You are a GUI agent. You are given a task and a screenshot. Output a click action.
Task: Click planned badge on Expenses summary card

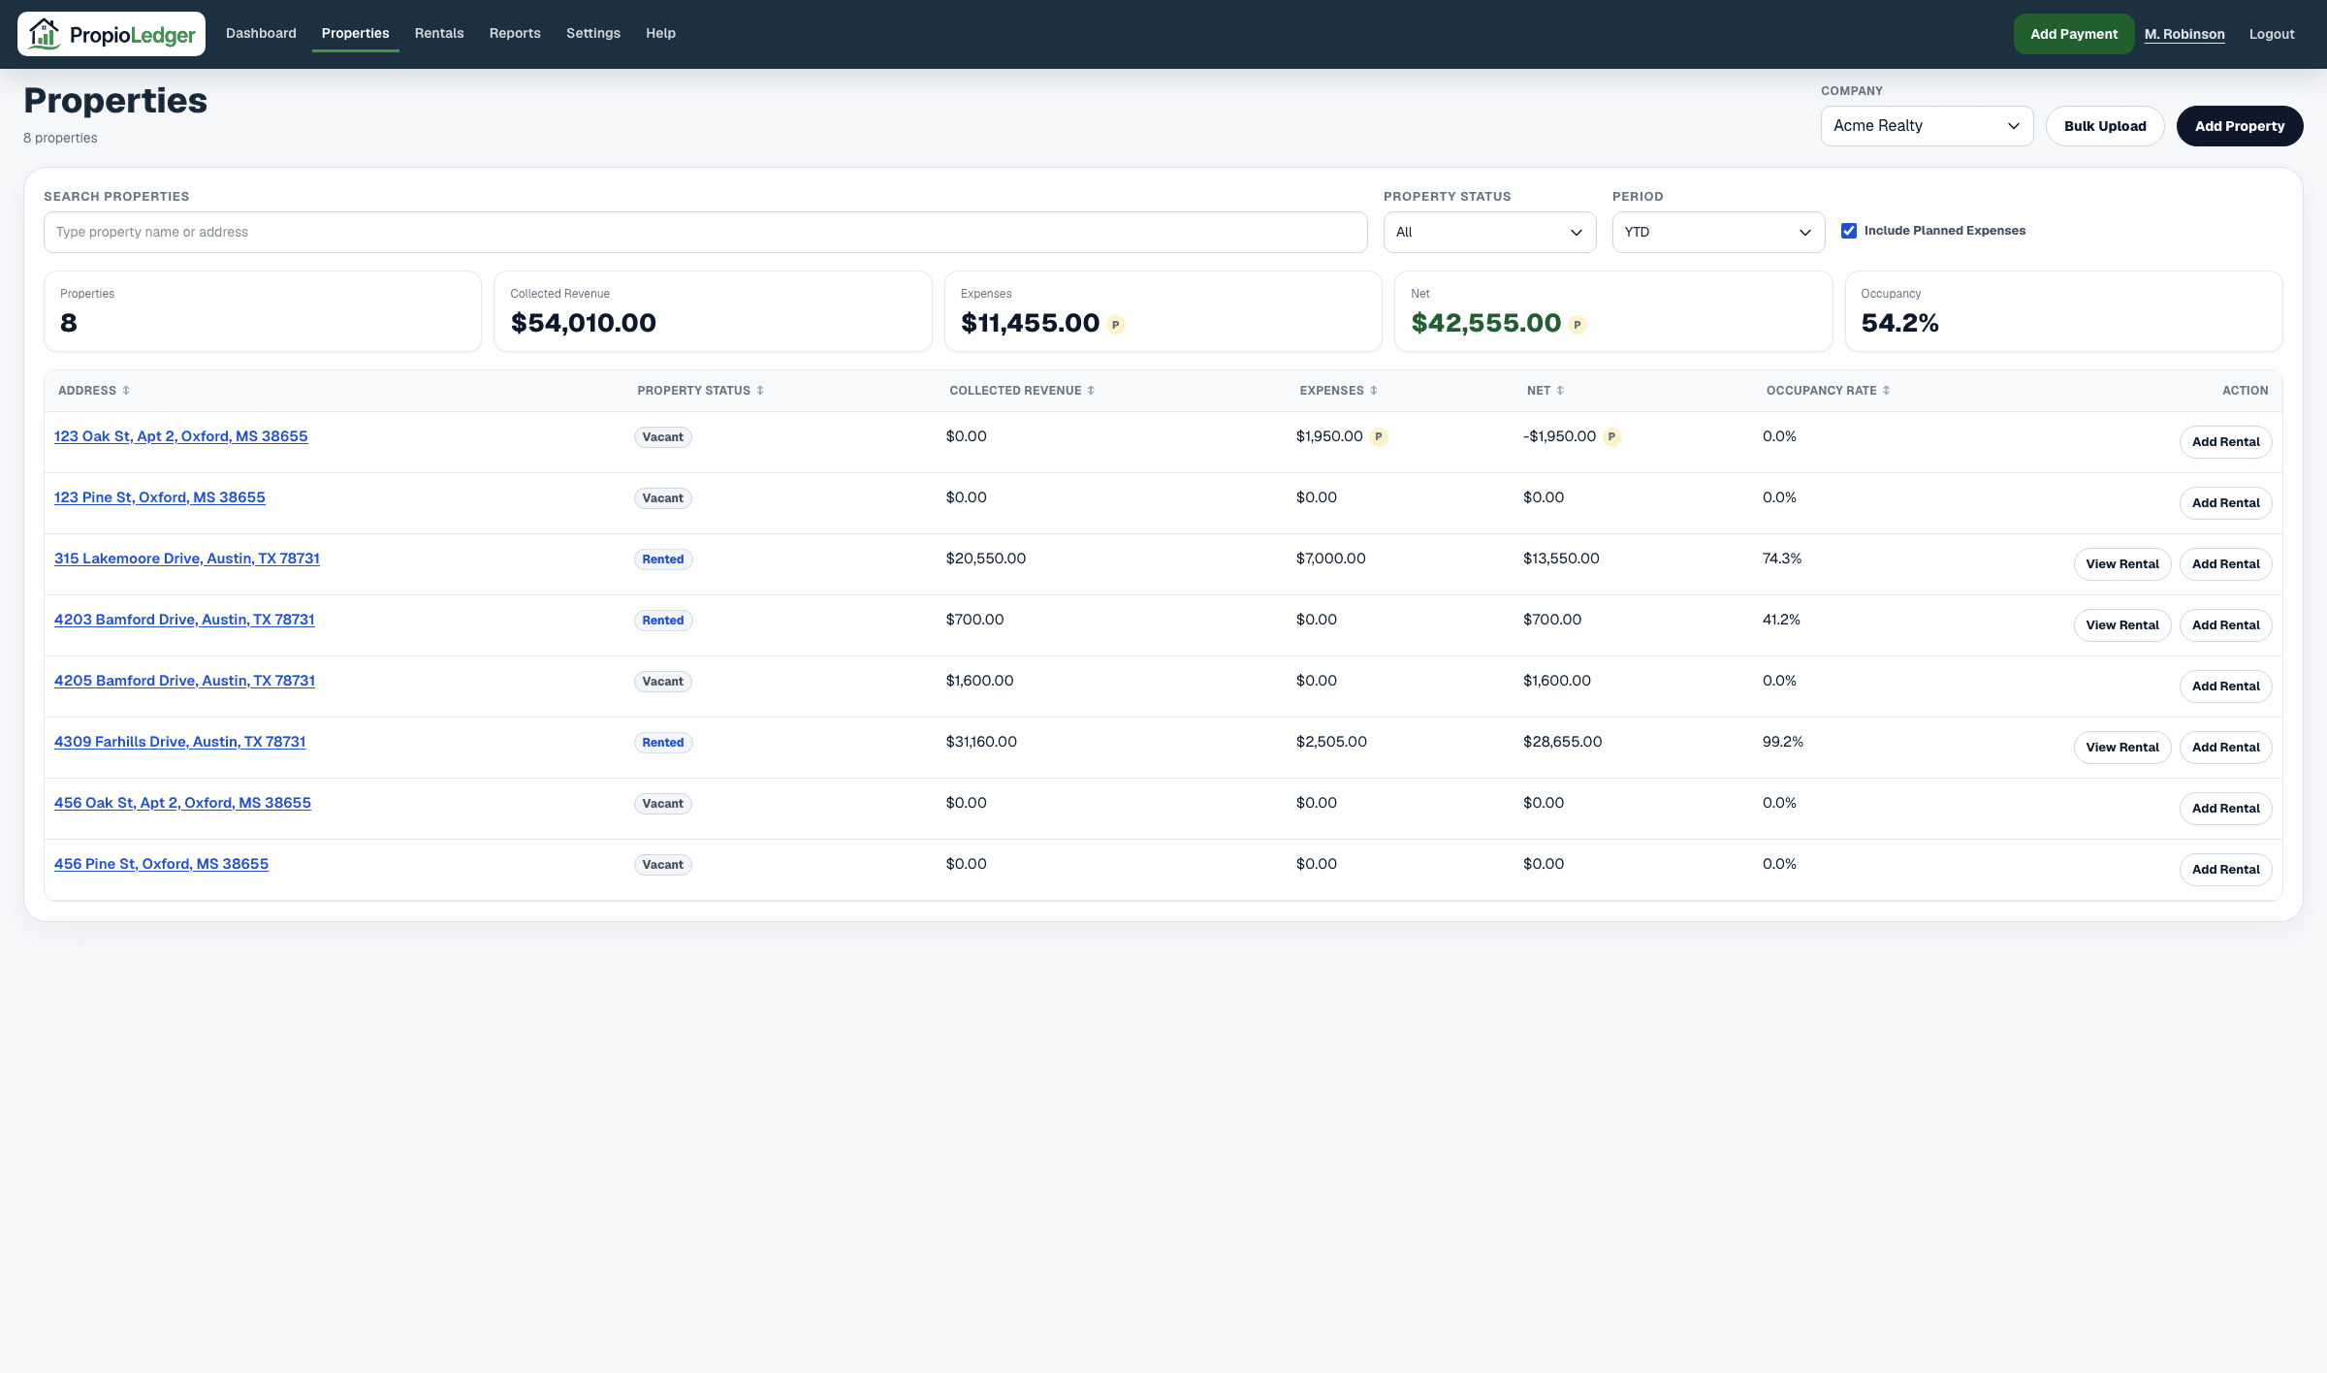1116,325
